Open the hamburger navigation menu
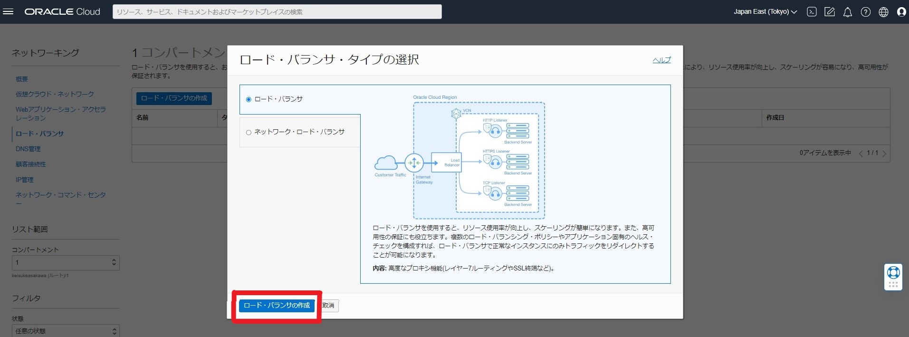Viewport: 909px width, 337px height. tap(8, 12)
